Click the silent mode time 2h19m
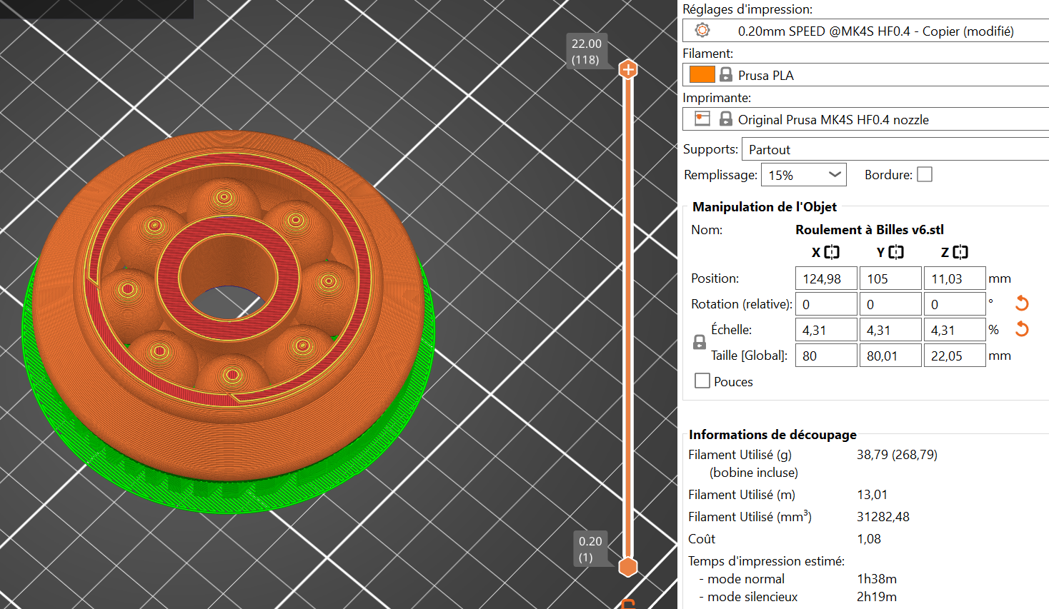 [x=877, y=596]
